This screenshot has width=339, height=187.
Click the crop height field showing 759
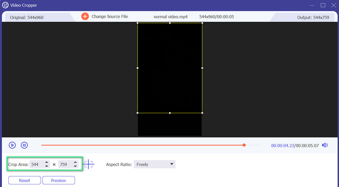(65, 164)
